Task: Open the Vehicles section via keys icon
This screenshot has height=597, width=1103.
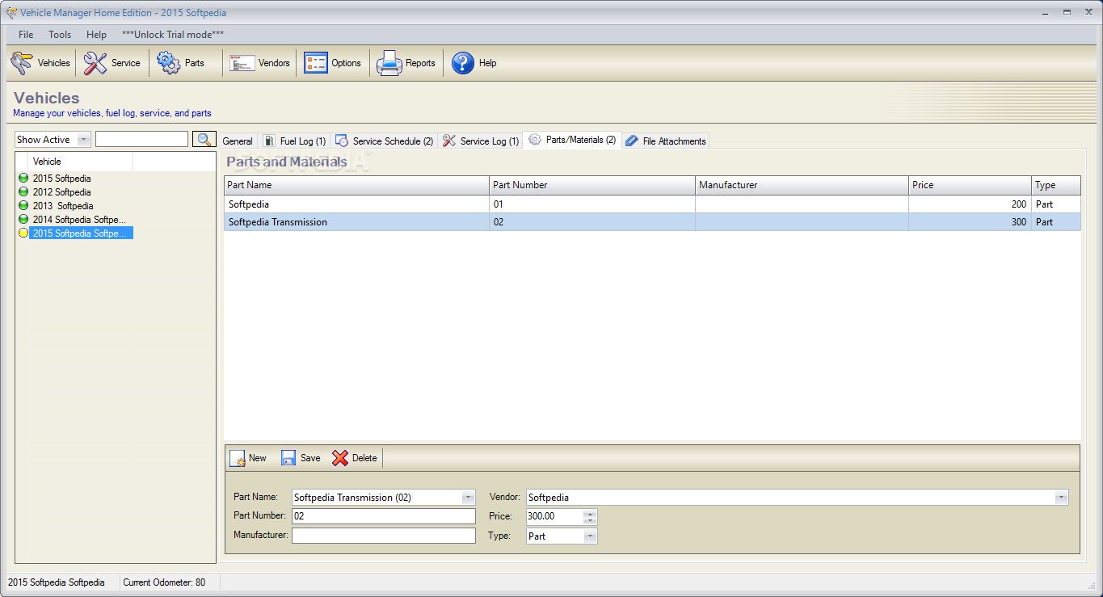Action: (x=22, y=63)
